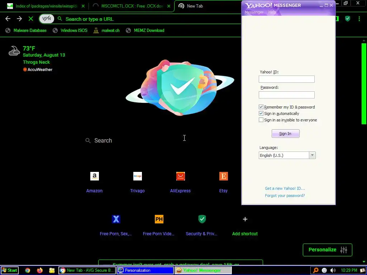Image resolution: width=367 pixels, height=275 pixels.
Task: Click the 73°F temperature reading
Action: point(29,48)
